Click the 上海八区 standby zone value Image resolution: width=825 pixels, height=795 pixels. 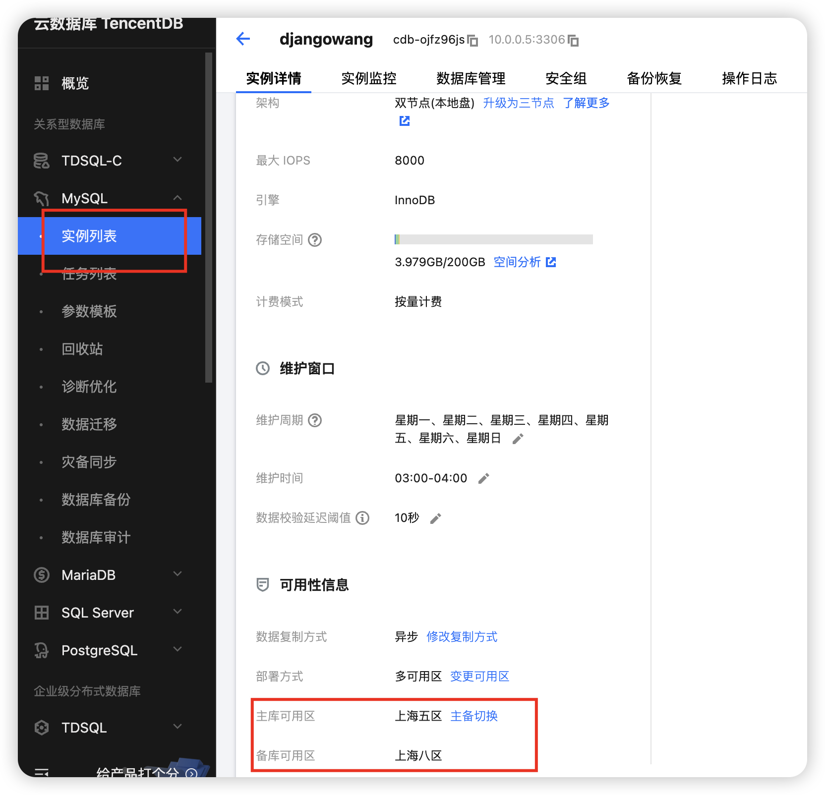(x=418, y=755)
